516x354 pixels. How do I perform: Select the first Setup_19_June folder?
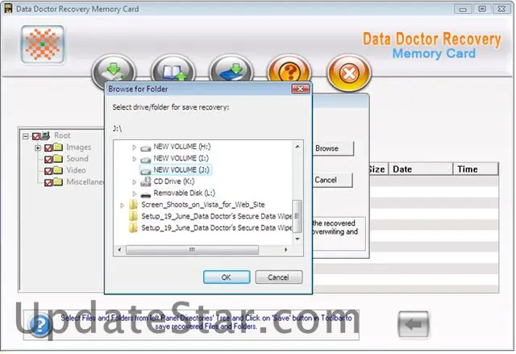[217, 216]
